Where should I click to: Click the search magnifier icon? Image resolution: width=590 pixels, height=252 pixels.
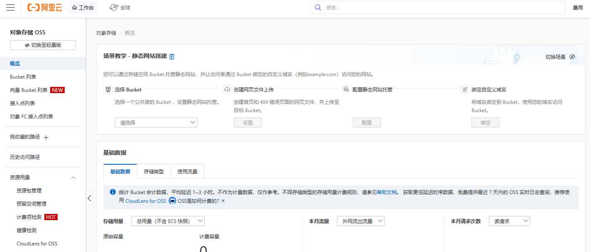(318, 7)
